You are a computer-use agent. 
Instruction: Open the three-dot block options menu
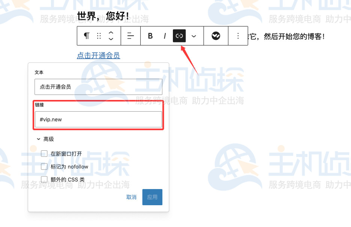pyautogui.click(x=238, y=36)
